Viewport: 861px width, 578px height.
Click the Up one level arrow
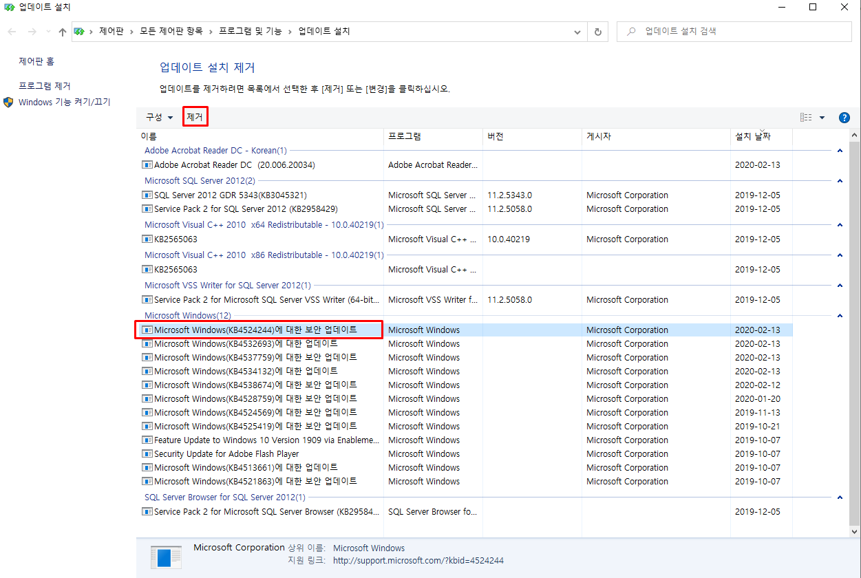[63, 32]
